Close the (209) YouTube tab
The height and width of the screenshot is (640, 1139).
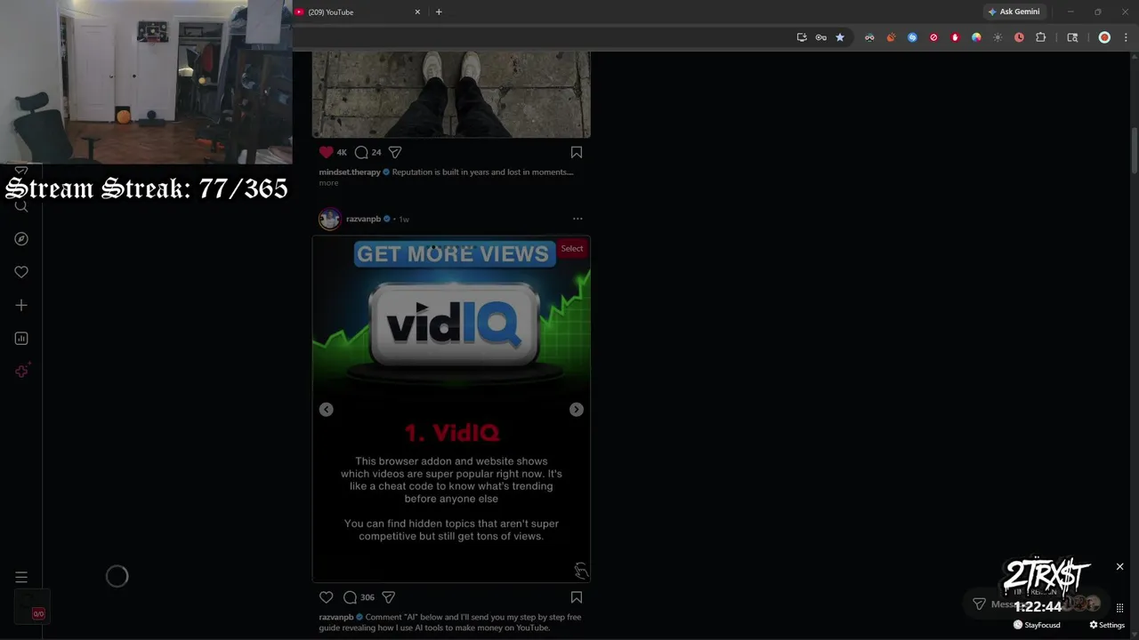[417, 12]
